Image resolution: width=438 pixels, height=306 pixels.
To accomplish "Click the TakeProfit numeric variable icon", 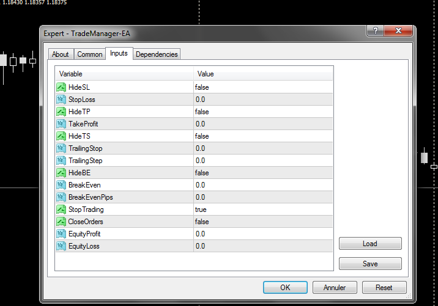I will (x=61, y=124).
